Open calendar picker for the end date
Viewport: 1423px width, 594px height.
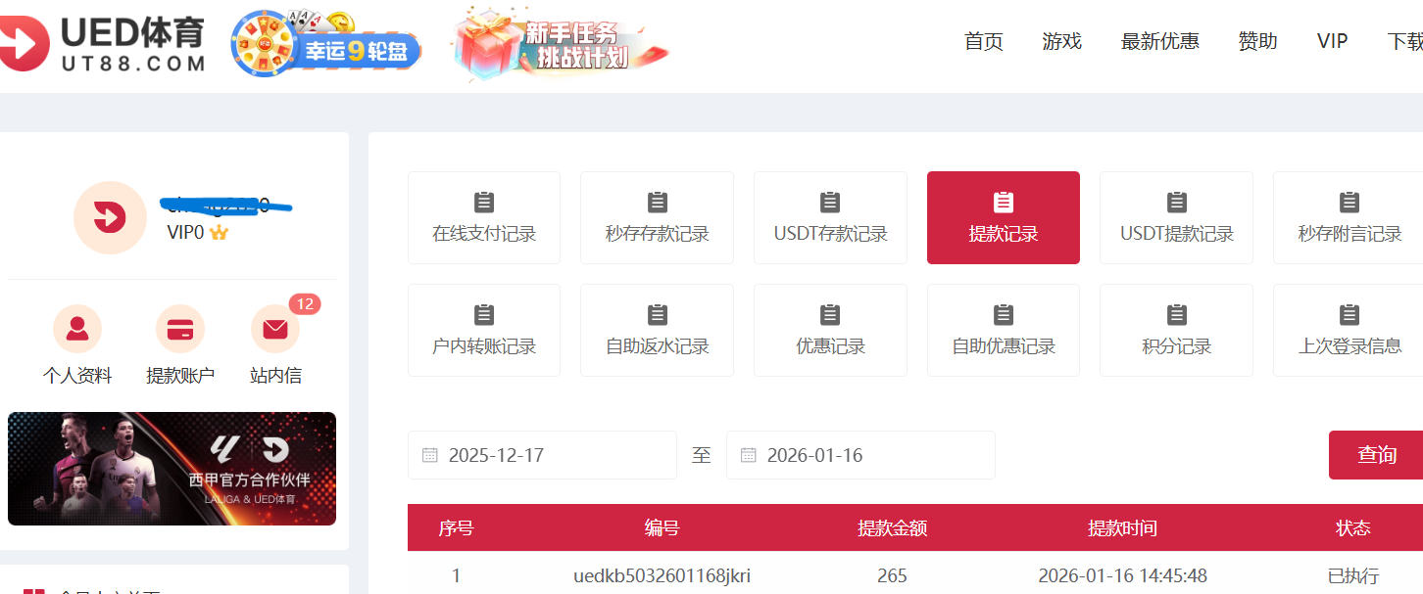[748, 454]
